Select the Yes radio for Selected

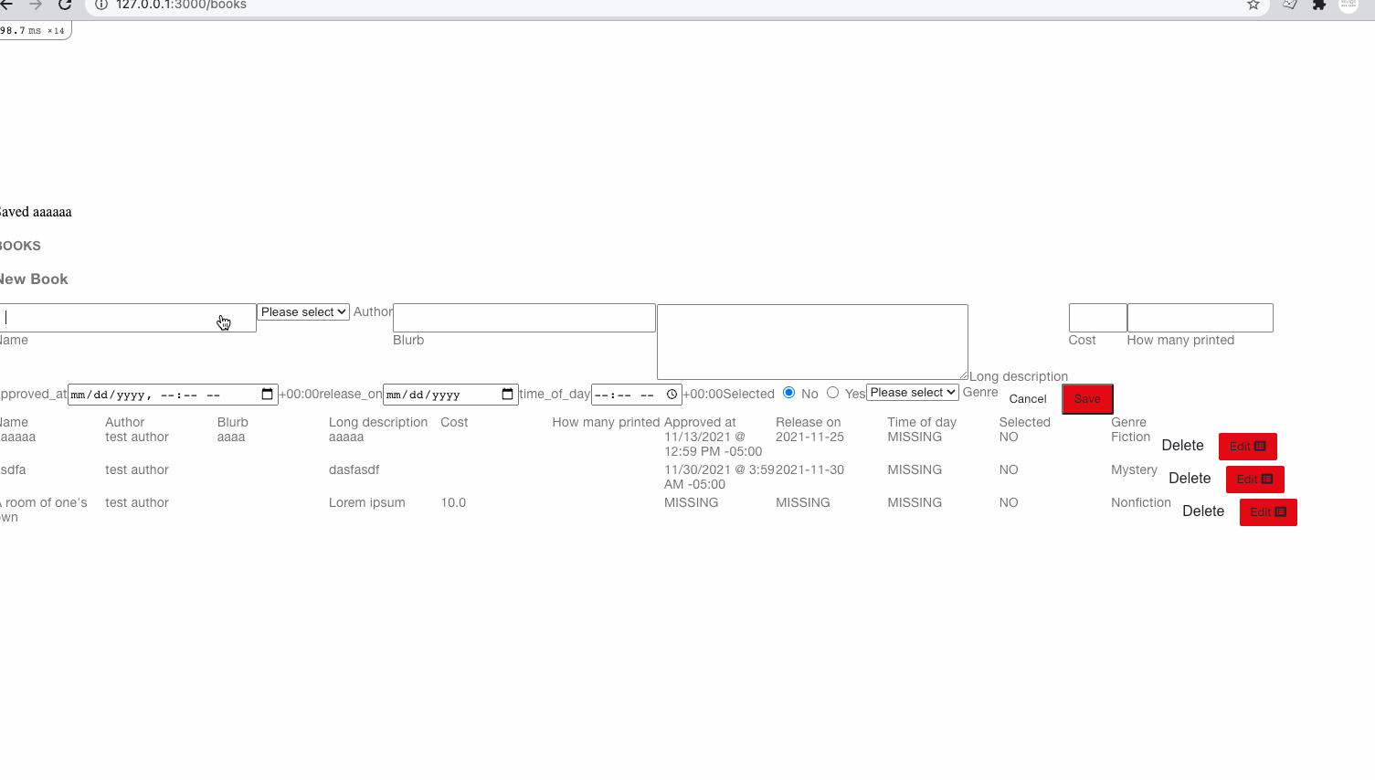(x=832, y=393)
